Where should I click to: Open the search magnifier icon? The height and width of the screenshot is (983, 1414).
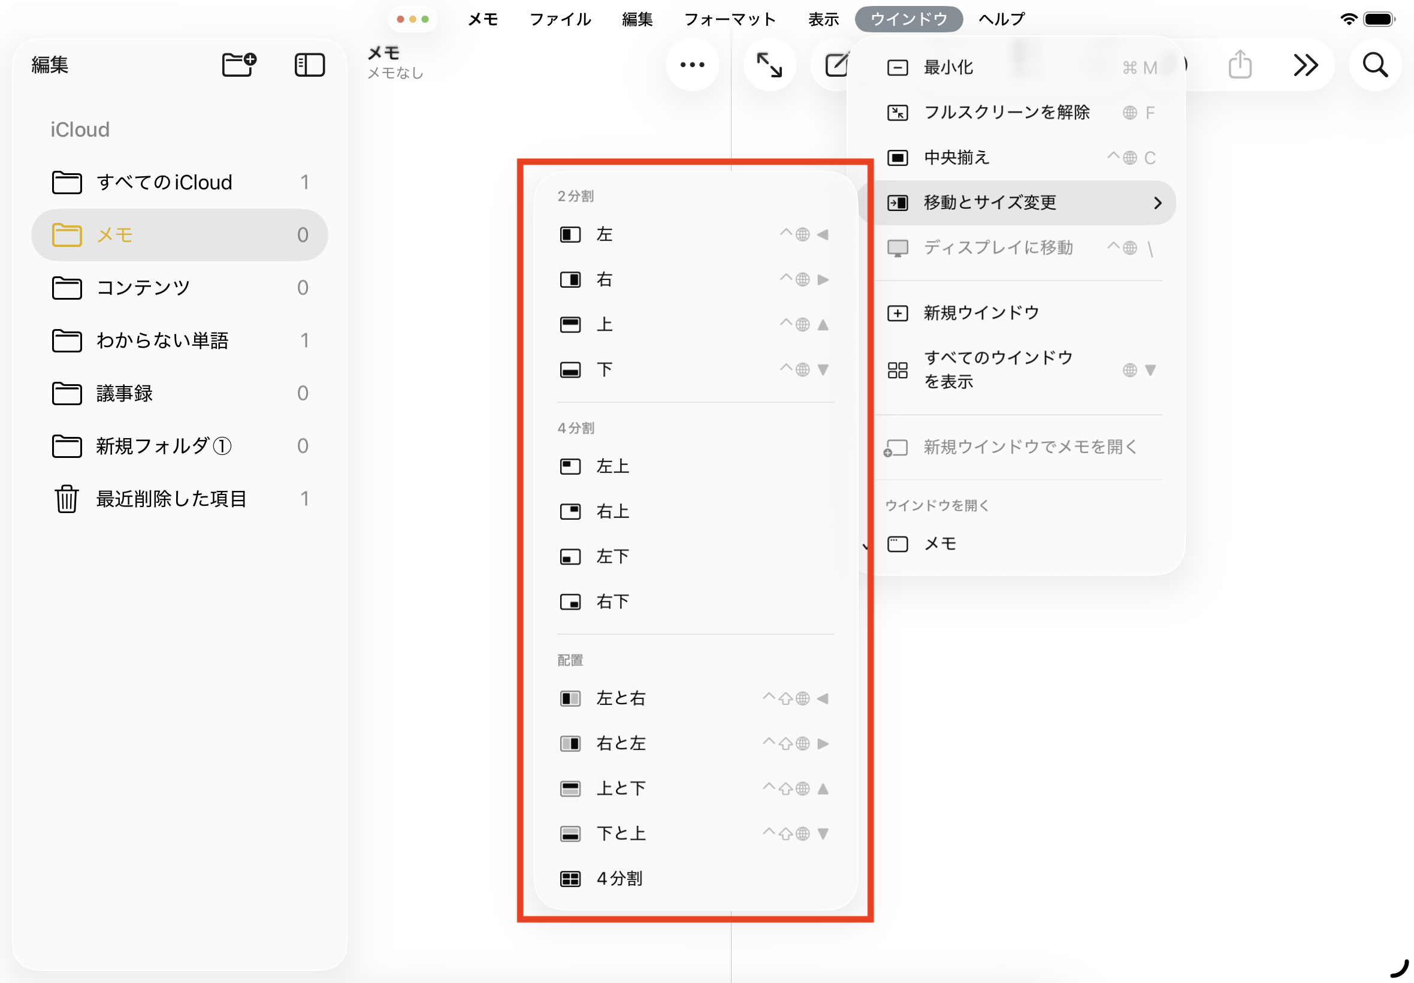(1374, 64)
